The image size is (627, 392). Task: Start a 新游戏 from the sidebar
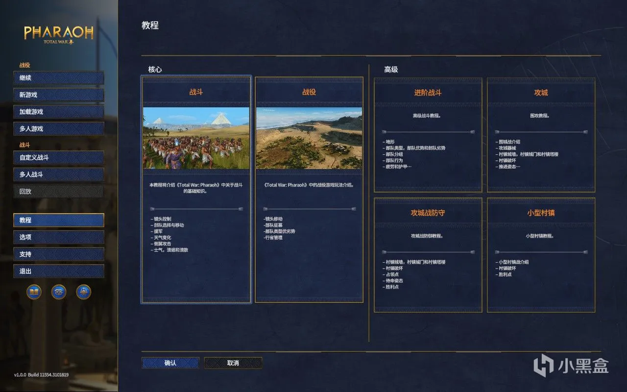pyautogui.click(x=59, y=95)
